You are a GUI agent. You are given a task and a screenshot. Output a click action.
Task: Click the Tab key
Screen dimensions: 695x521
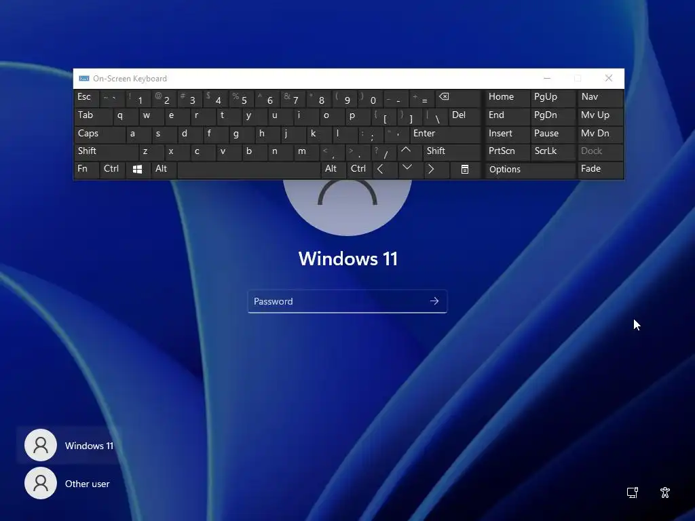coord(93,116)
